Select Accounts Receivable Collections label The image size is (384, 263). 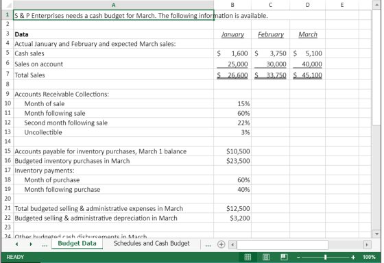[x=113, y=95]
